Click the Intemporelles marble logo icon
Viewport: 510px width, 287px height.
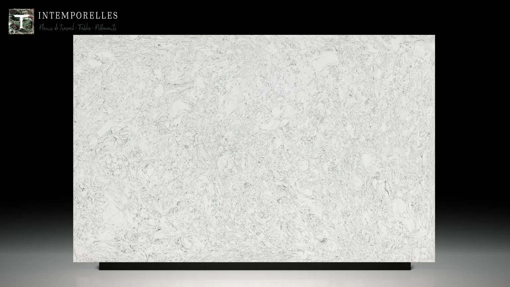point(21,21)
